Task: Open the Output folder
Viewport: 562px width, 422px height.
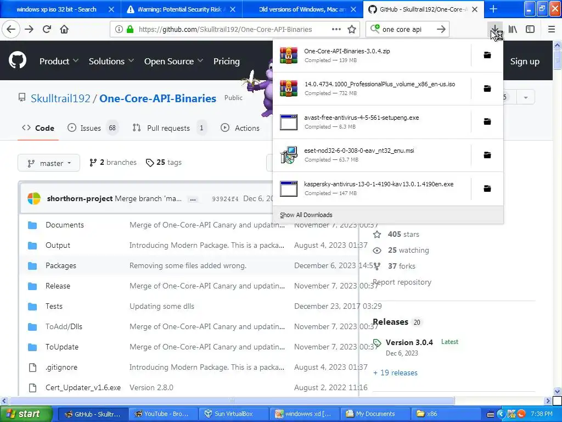Action: click(x=58, y=246)
